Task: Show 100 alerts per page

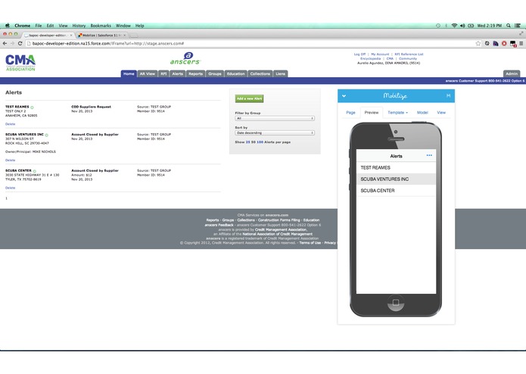Action: click(260, 142)
